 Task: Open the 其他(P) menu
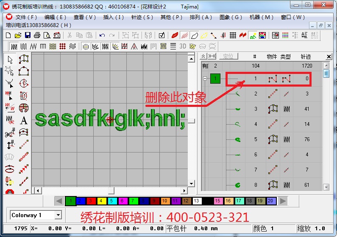(171, 17)
